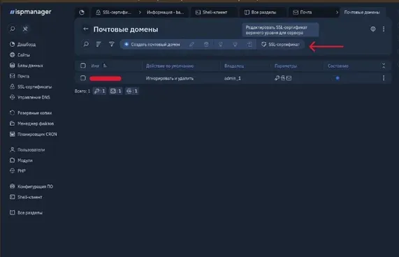Open Конфигурация ПО section
399x257 pixels.
pyautogui.click(x=31, y=186)
